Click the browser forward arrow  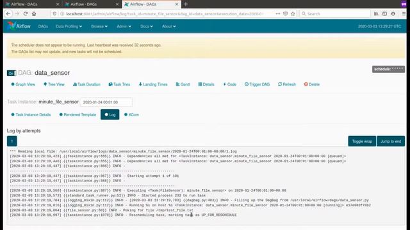click(17, 14)
